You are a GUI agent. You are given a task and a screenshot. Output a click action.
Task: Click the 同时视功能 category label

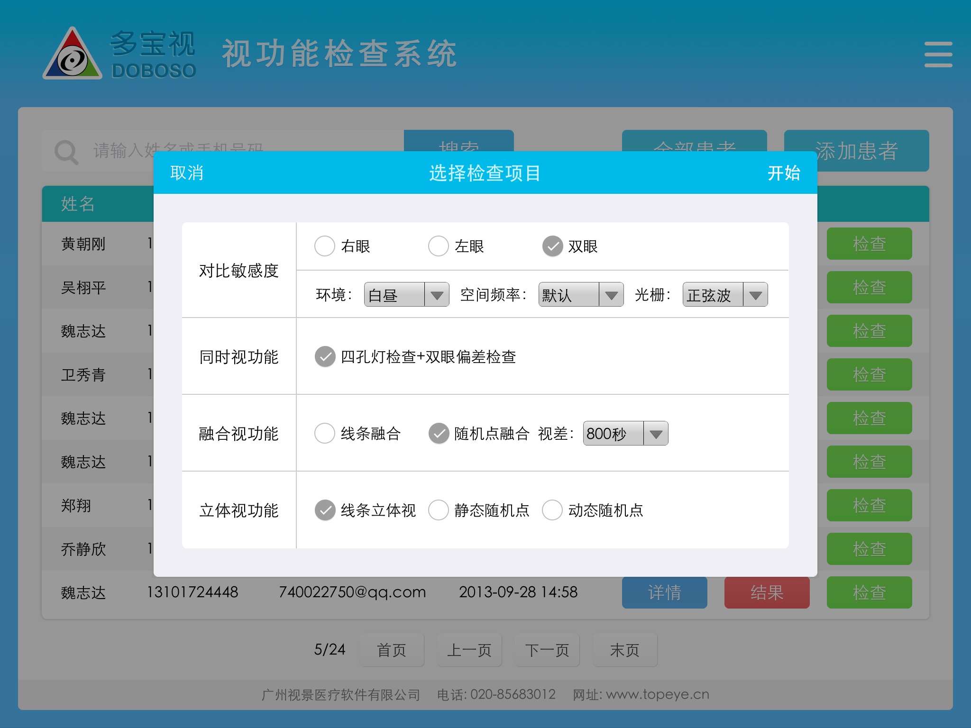tap(238, 357)
